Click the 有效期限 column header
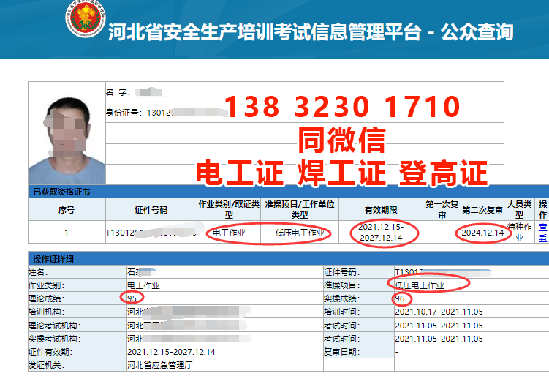The height and width of the screenshot is (376, 549). click(x=380, y=210)
